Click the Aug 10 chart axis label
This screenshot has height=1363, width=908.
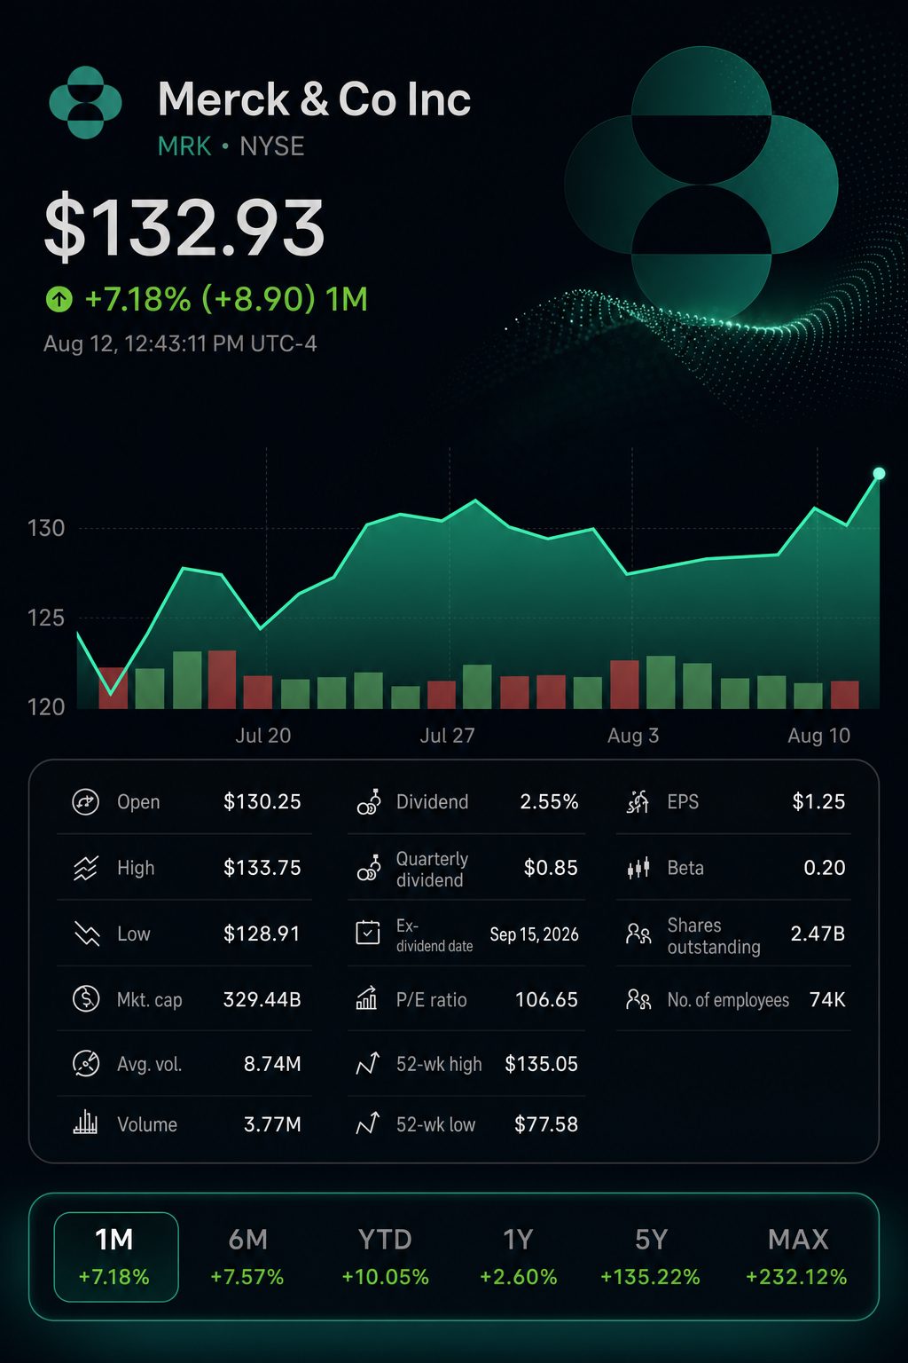tap(818, 736)
